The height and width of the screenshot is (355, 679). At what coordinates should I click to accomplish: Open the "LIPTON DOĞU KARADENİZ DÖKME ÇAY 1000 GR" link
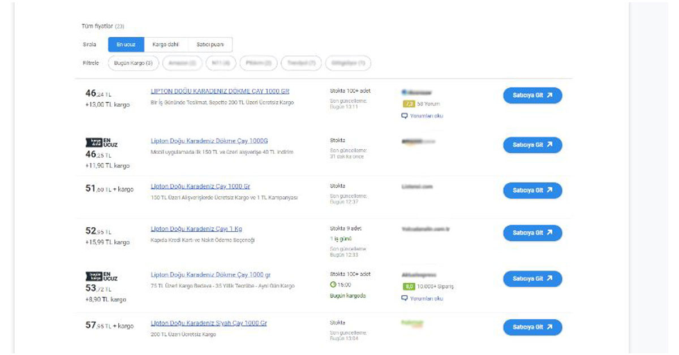point(220,91)
